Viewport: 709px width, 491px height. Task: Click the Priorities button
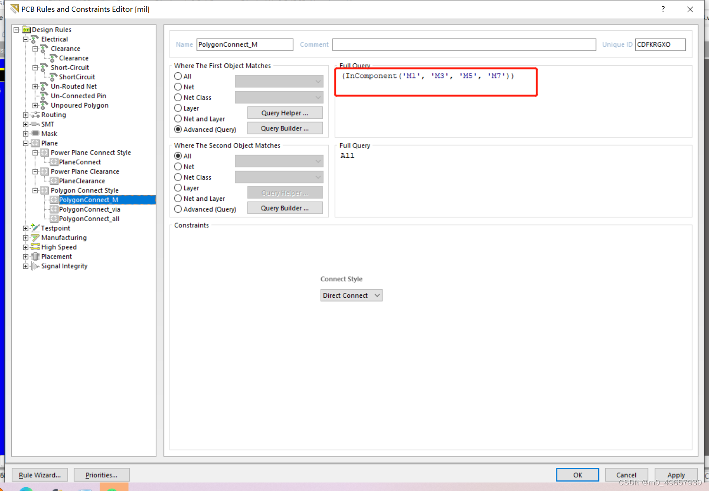(102, 475)
